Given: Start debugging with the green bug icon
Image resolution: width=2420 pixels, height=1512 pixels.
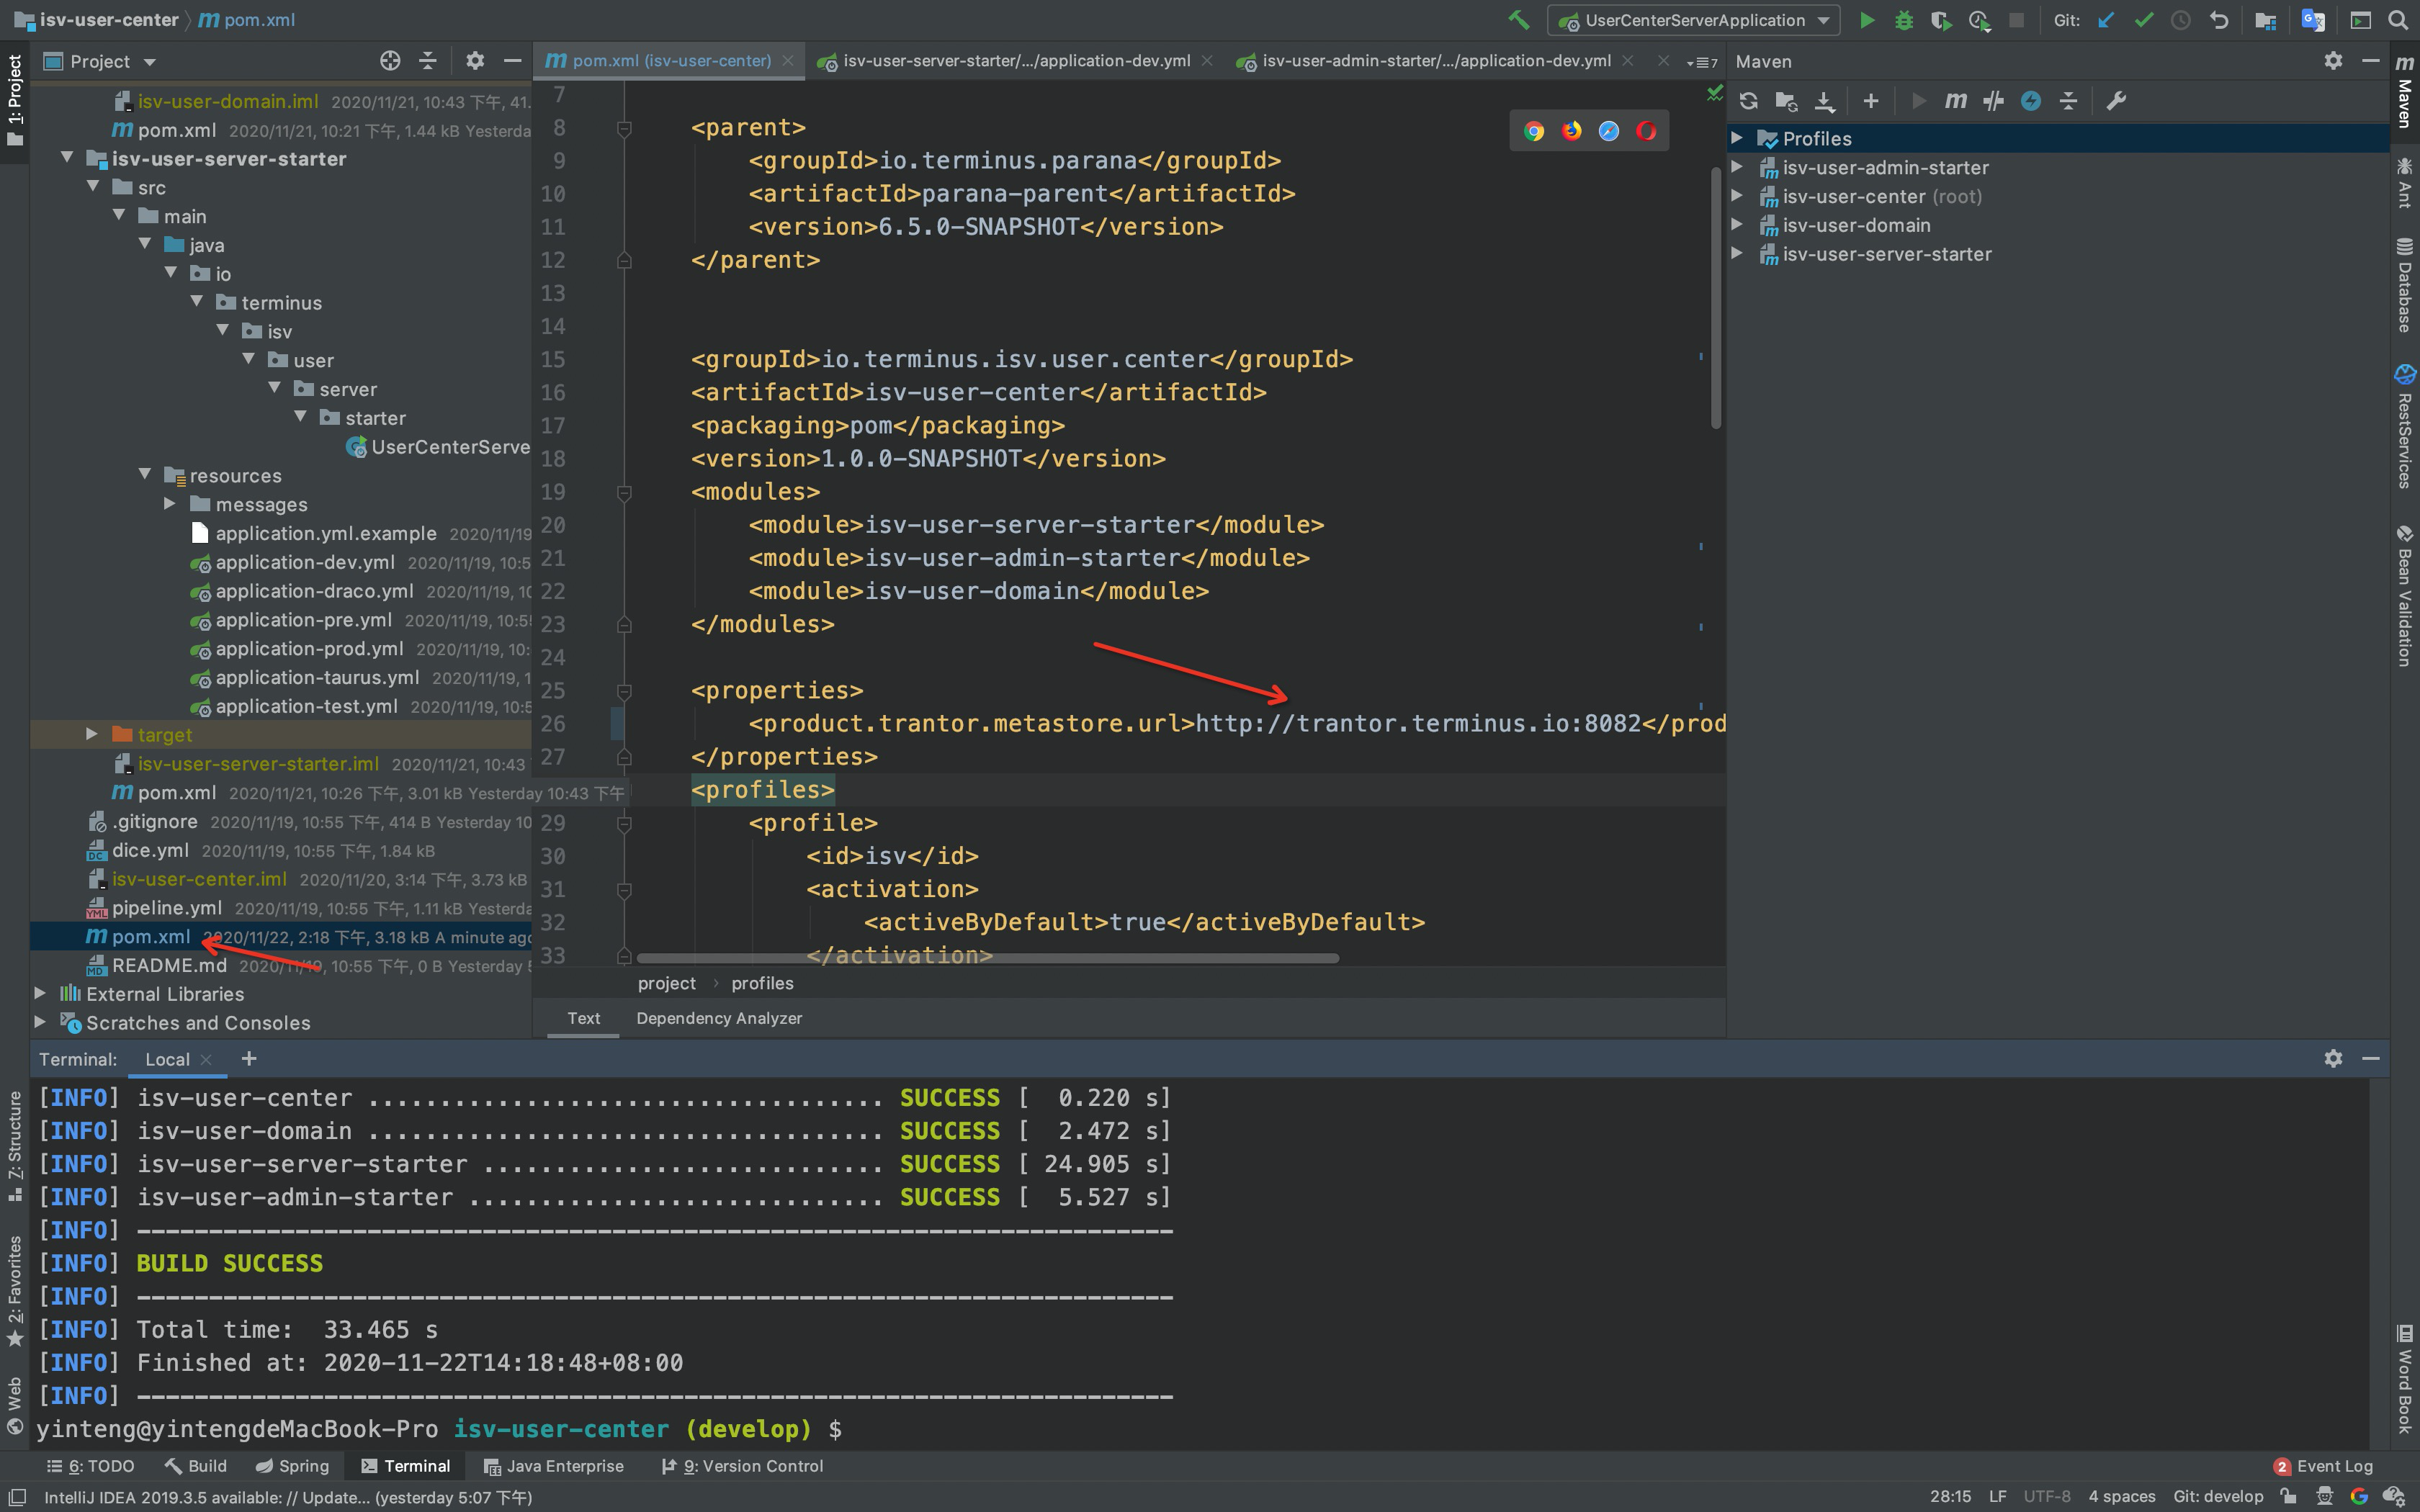Looking at the screenshot, I should tap(1904, 20).
